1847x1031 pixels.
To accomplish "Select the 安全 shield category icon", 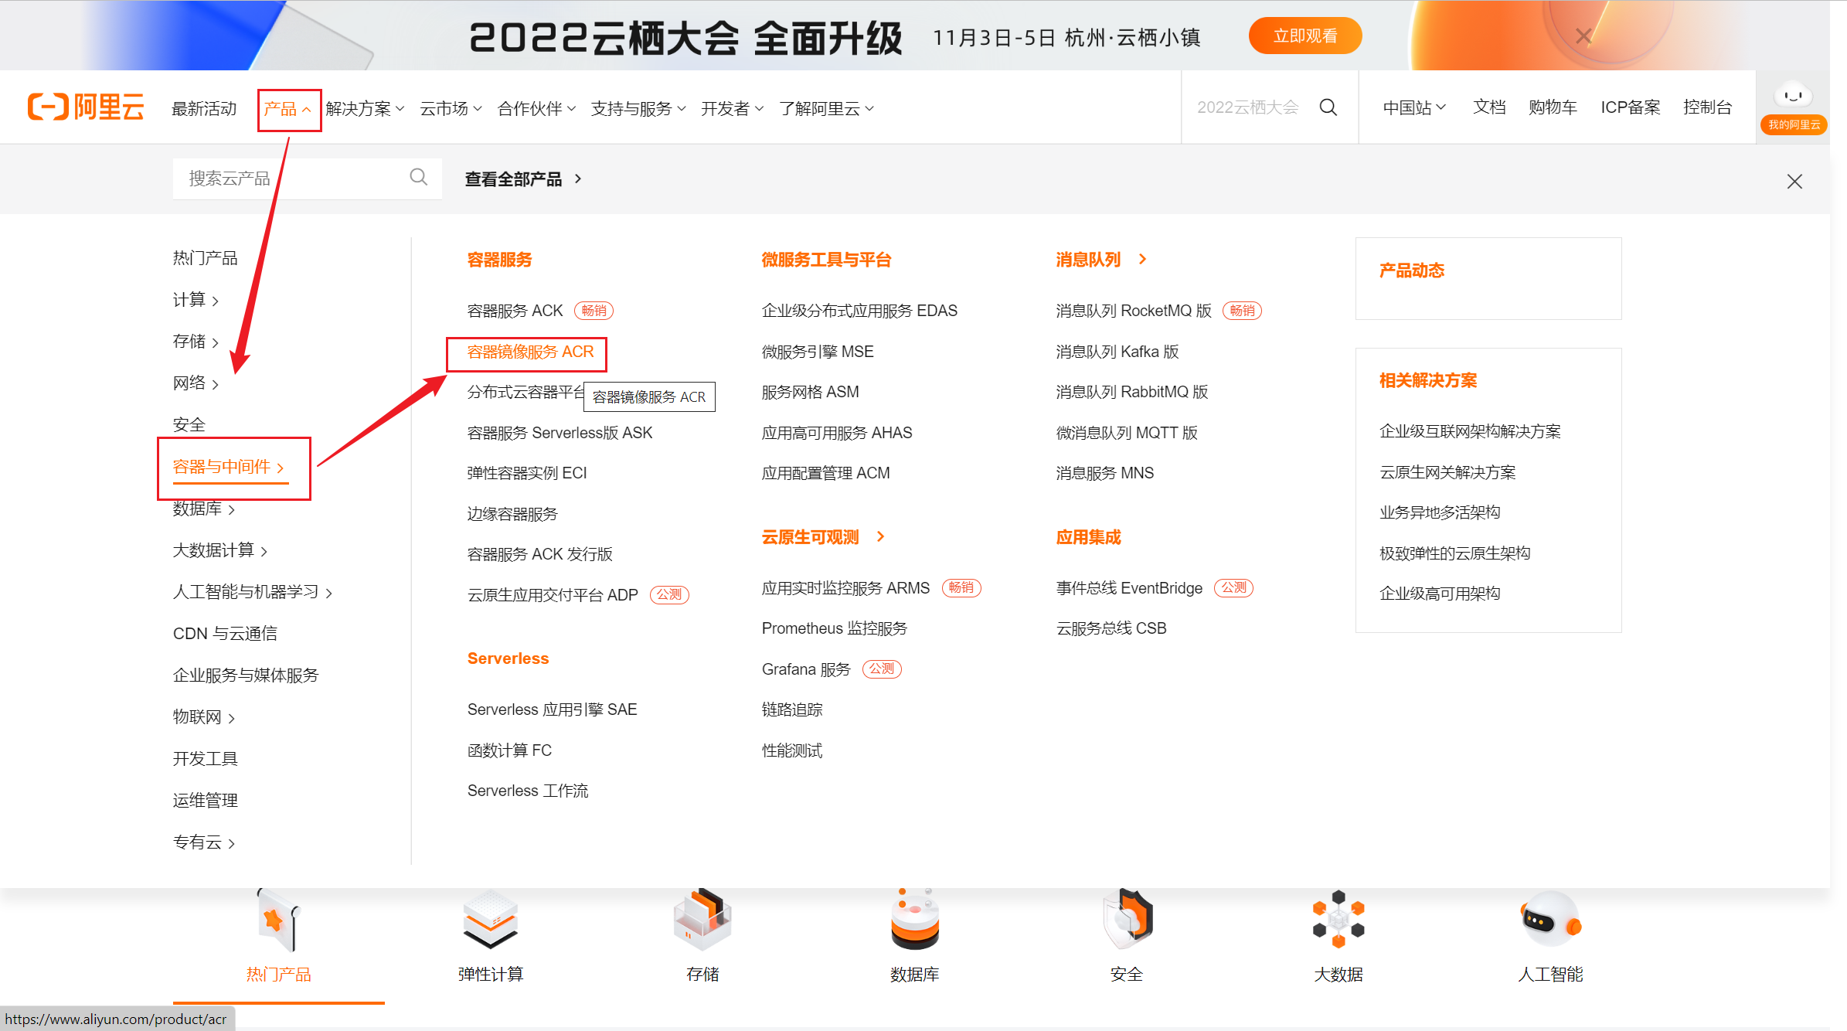I will (x=1127, y=920).
